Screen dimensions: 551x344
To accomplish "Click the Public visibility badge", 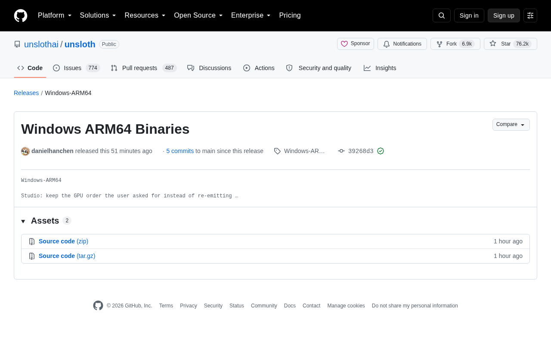I will [x=109, y=44].
